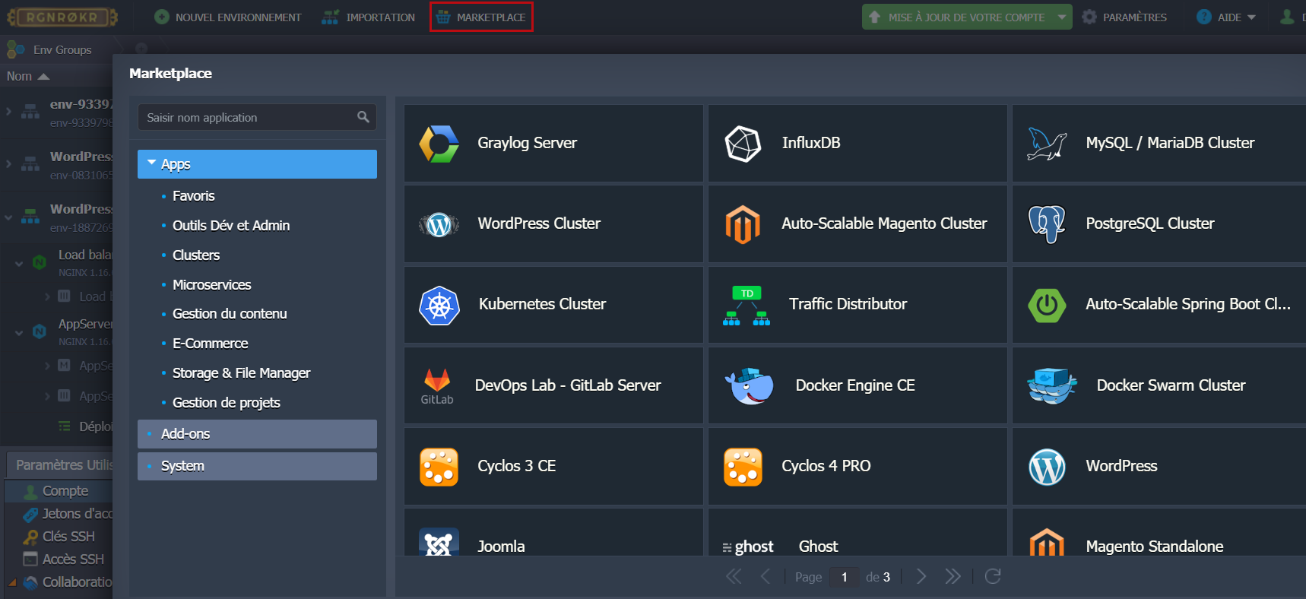Viewport: 1306px width, 599px height.
Task: Click the Graylog Server app icon
Action: click(x=439, y=144)
